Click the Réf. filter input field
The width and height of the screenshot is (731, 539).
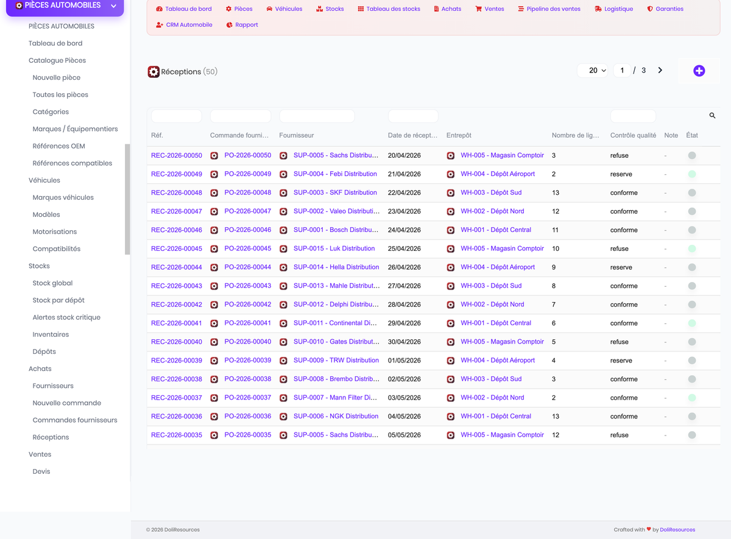(x=176, y=116)
